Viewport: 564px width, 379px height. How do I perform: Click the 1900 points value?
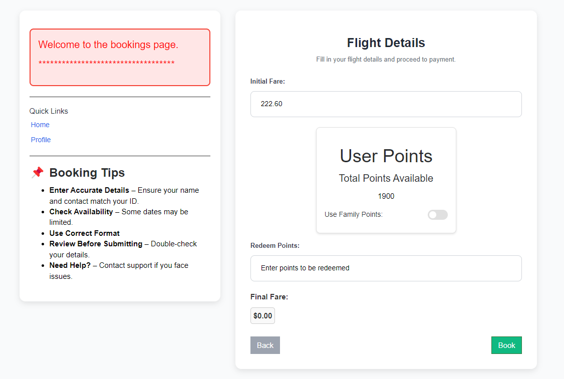tap(386, 196)
